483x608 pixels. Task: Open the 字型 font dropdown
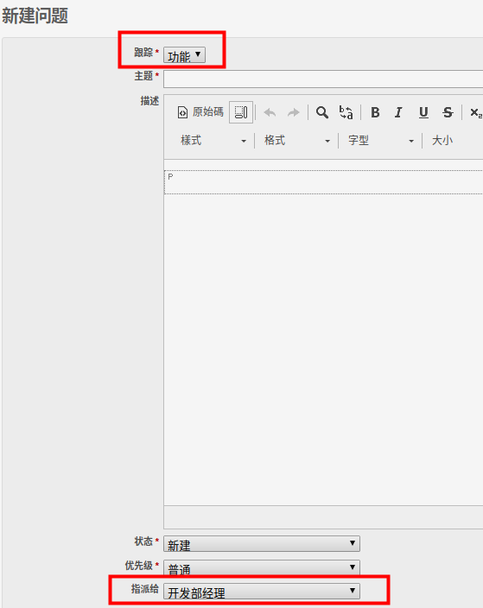click(x=380, y=141)
